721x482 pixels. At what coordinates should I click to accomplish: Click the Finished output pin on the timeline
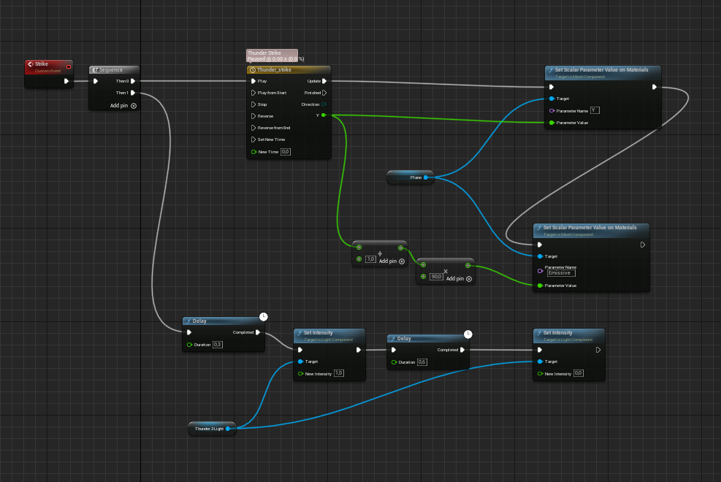coord(324,93)
